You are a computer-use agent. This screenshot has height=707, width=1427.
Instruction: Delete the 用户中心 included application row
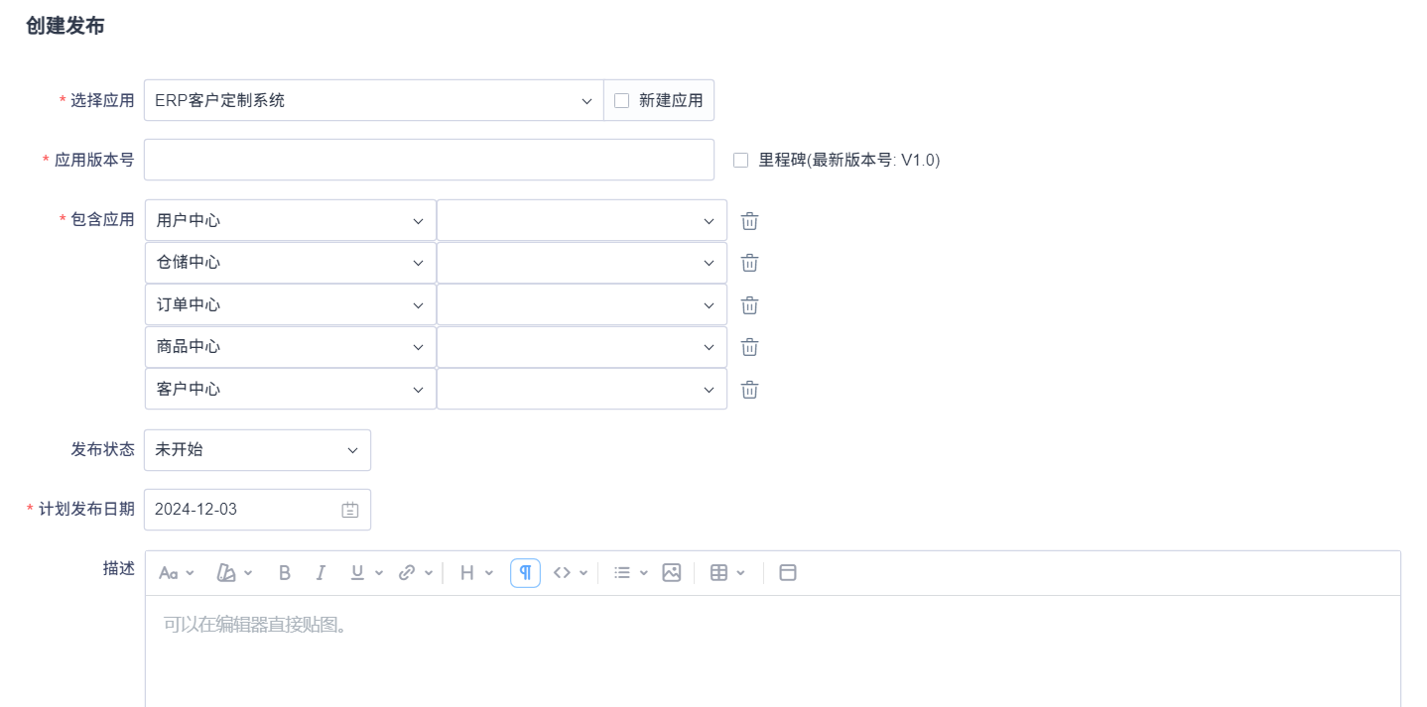click(750, 221)
